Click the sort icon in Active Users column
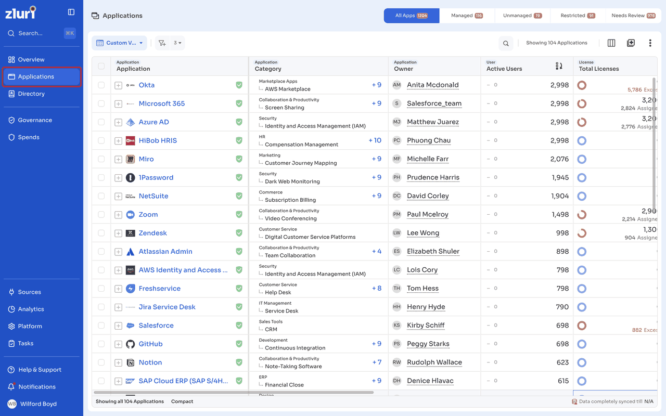The width and height of the screenshot is (666, 416). tap(559, 66)
